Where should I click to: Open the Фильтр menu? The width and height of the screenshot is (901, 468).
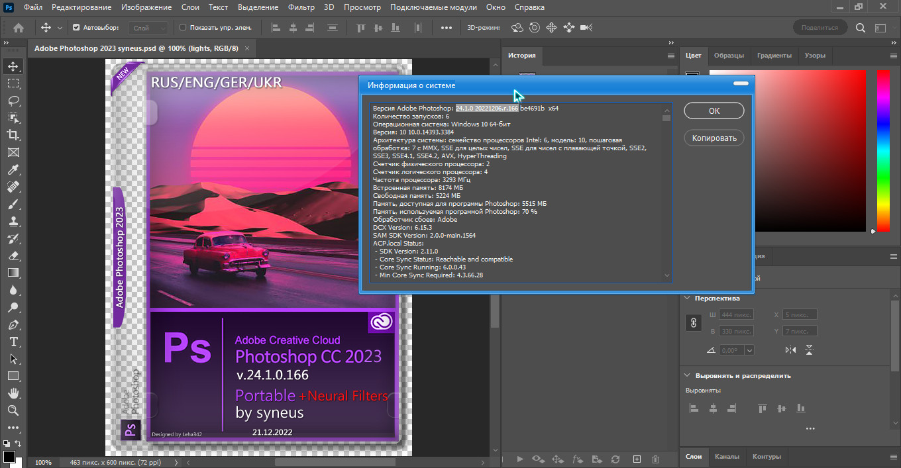pos(301,7)
